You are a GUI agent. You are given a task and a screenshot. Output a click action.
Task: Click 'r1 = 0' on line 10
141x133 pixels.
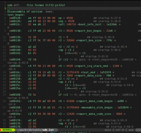63,37
